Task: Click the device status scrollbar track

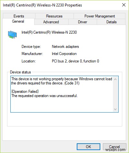Action: (x=115, y=94)
